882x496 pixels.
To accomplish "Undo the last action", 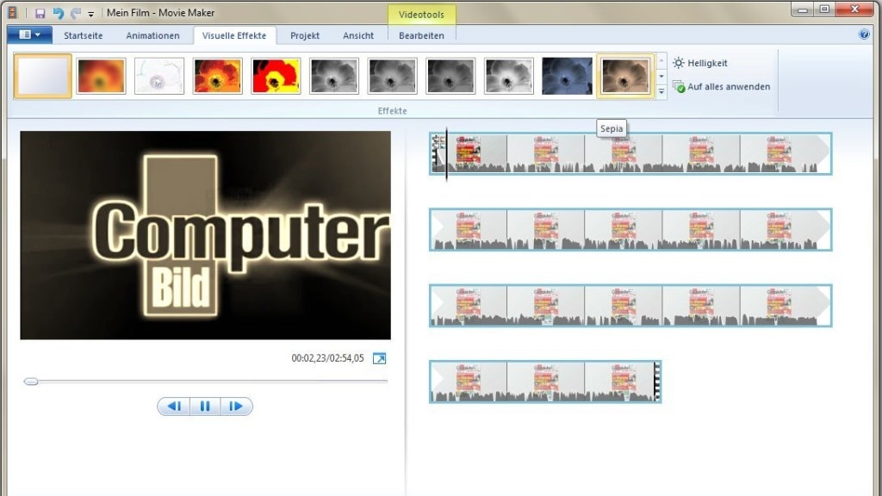I will [58, 13].
